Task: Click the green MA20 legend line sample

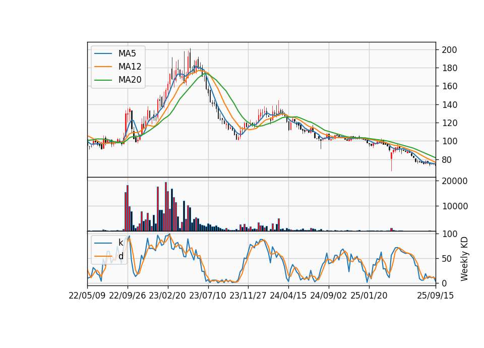Action: [103, 80]
